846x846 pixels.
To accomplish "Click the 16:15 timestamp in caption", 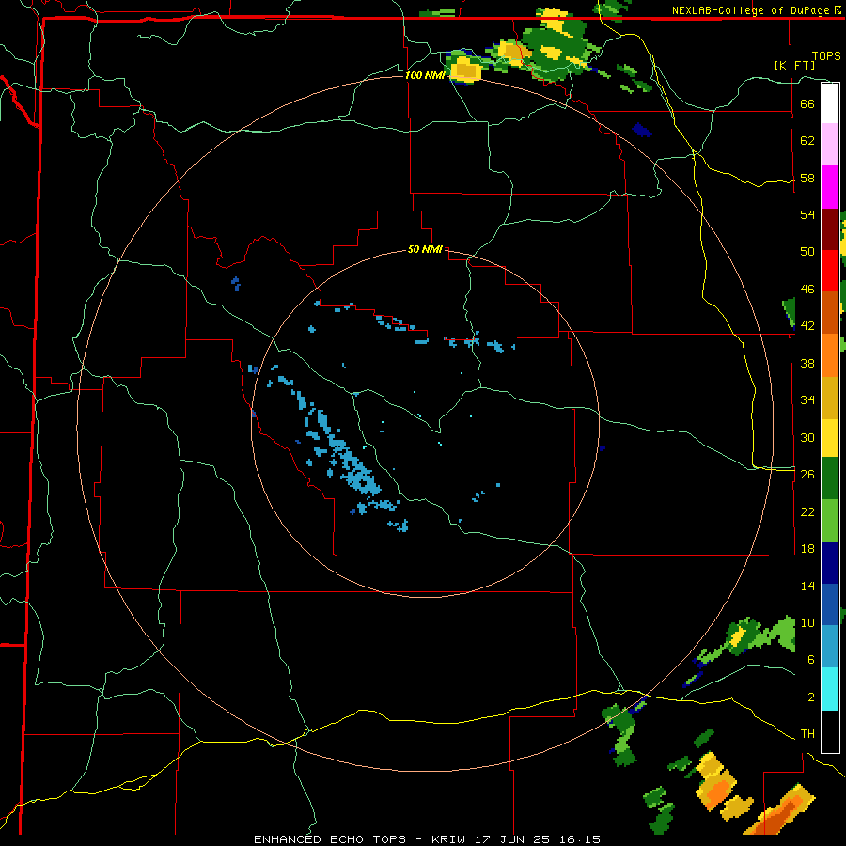I will click(578, 839).
